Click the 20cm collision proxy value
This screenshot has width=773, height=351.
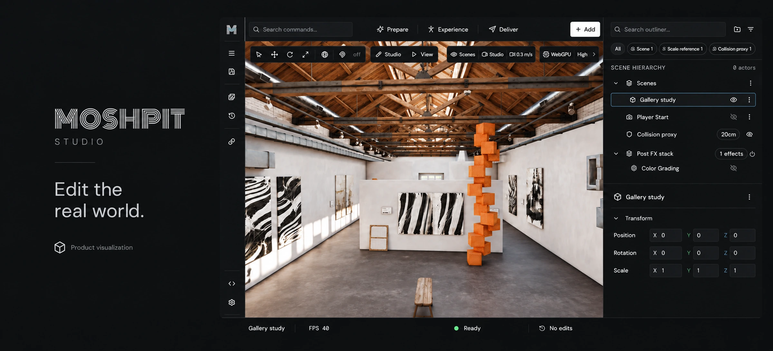tap(728, 134)
